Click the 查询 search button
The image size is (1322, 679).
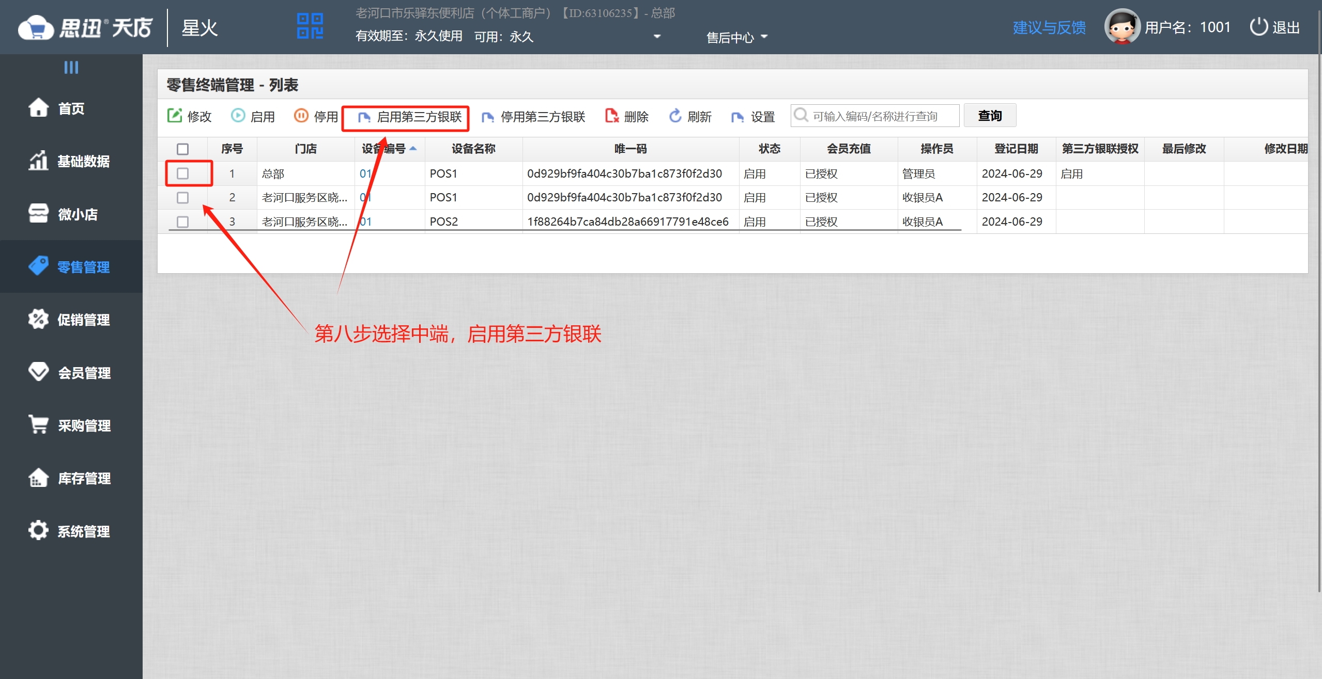[990, 116]
